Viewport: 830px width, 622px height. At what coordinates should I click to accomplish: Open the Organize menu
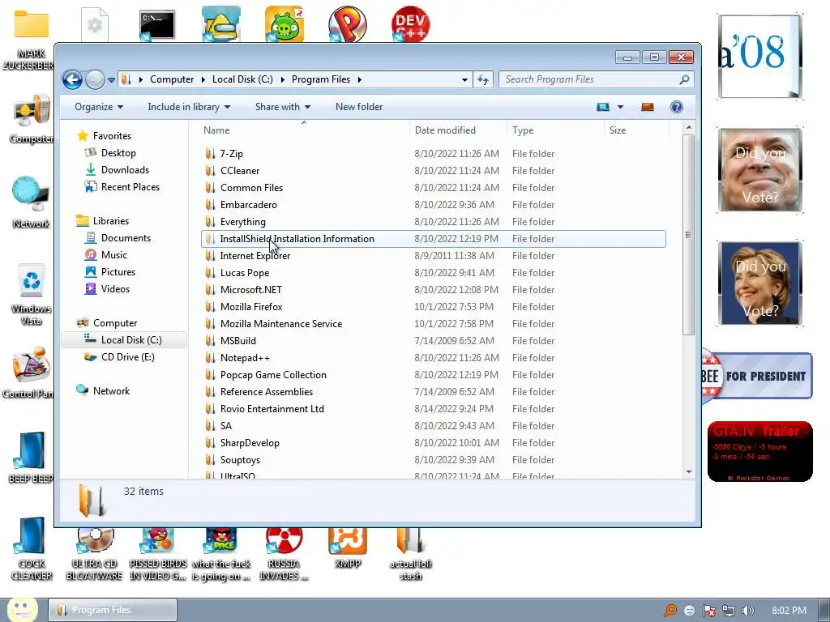(x=99, y=107)
